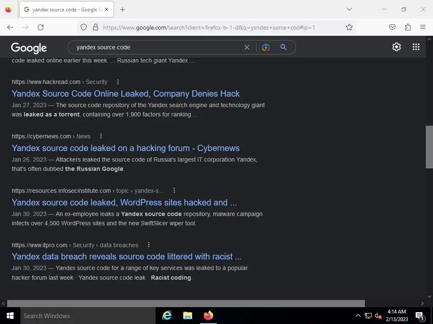Click the vertical page scrollbar thumb
433x324 pixels.
pos(429,147)
